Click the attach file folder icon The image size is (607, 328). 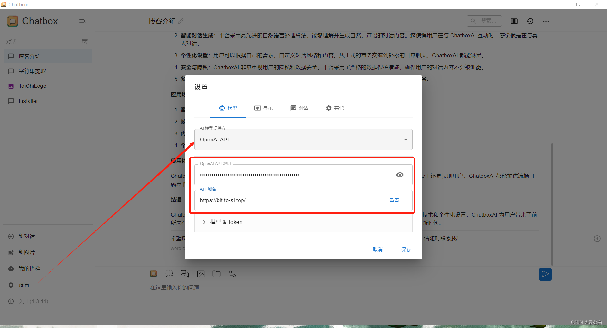pyautogui.click(x=217, y=274)
